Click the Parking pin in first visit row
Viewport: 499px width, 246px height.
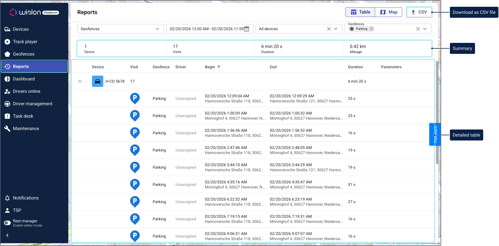coord(135,98)
